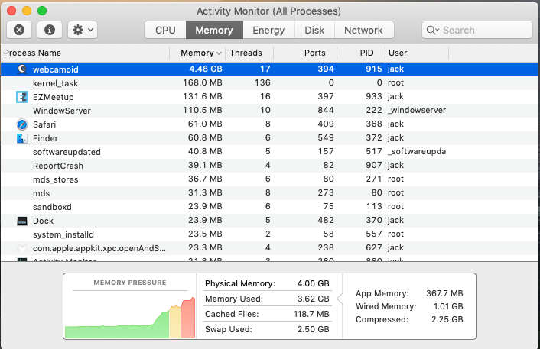
Task: Sort by Ports column header
Action: 305,53
